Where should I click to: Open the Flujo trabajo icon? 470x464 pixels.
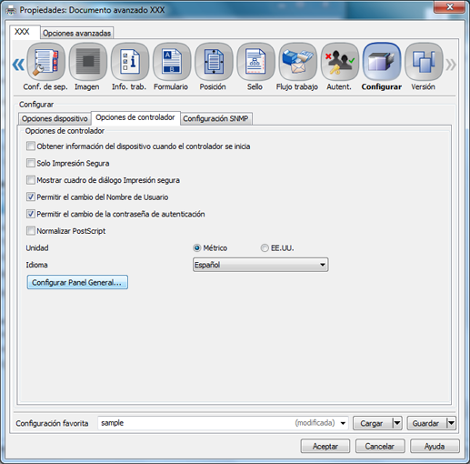(297, 62)
